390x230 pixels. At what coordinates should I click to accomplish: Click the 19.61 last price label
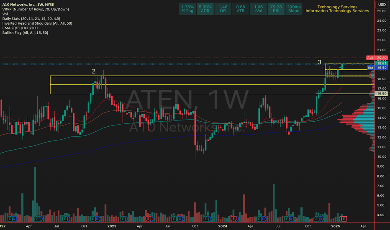[x=382, y=64]
